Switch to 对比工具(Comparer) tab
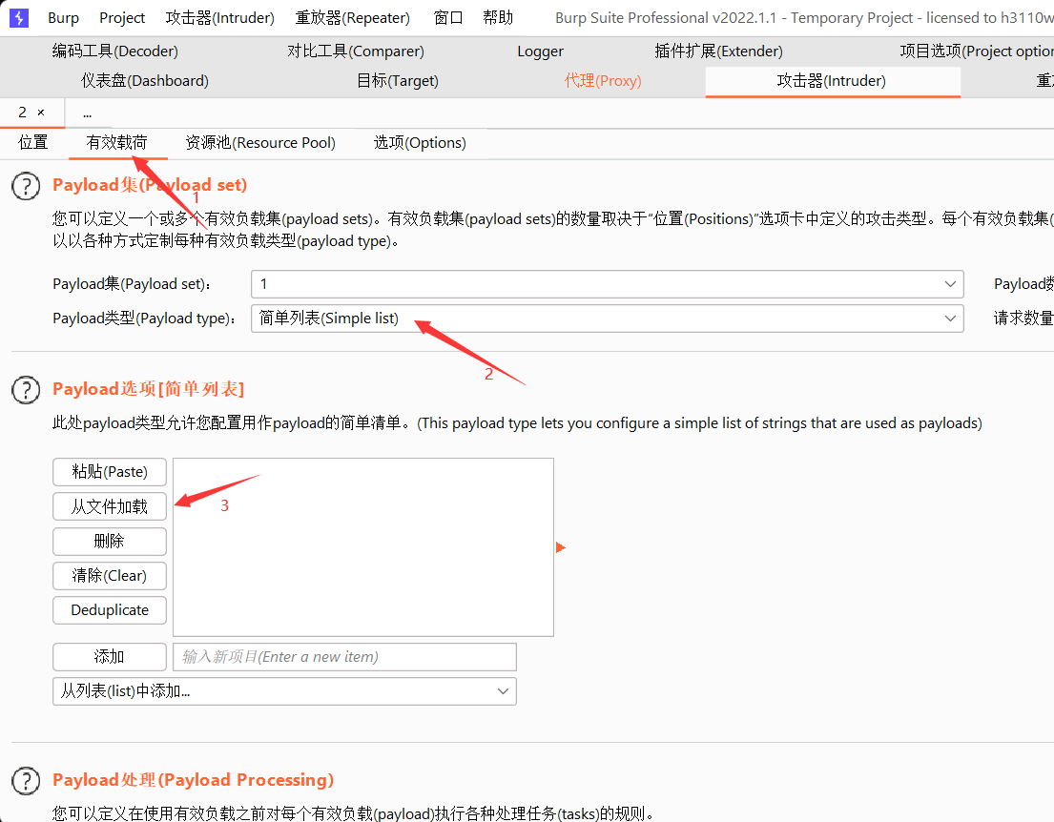 click(x=356, y=51)
